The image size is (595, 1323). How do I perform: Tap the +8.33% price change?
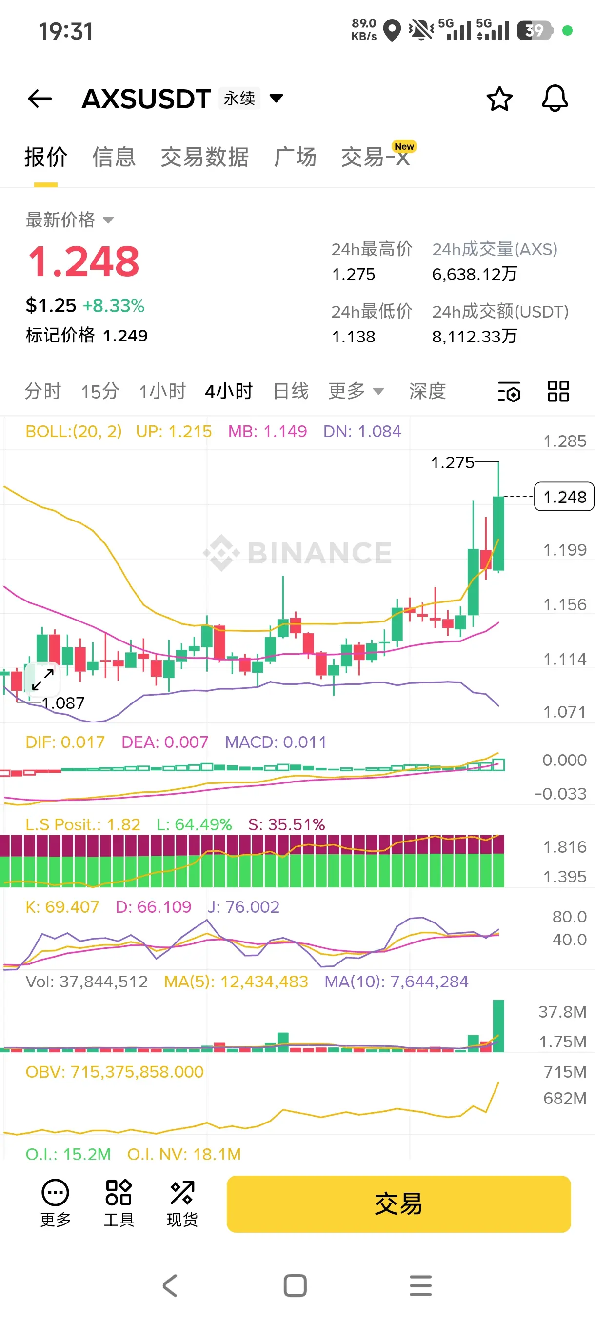tap(114, 305)
